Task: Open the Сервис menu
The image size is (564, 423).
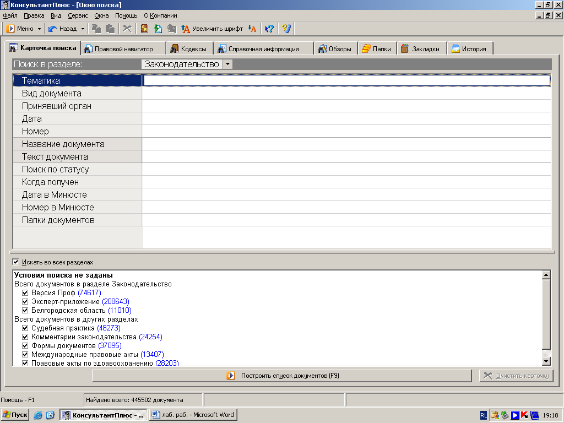Action: tap(78, 15)
